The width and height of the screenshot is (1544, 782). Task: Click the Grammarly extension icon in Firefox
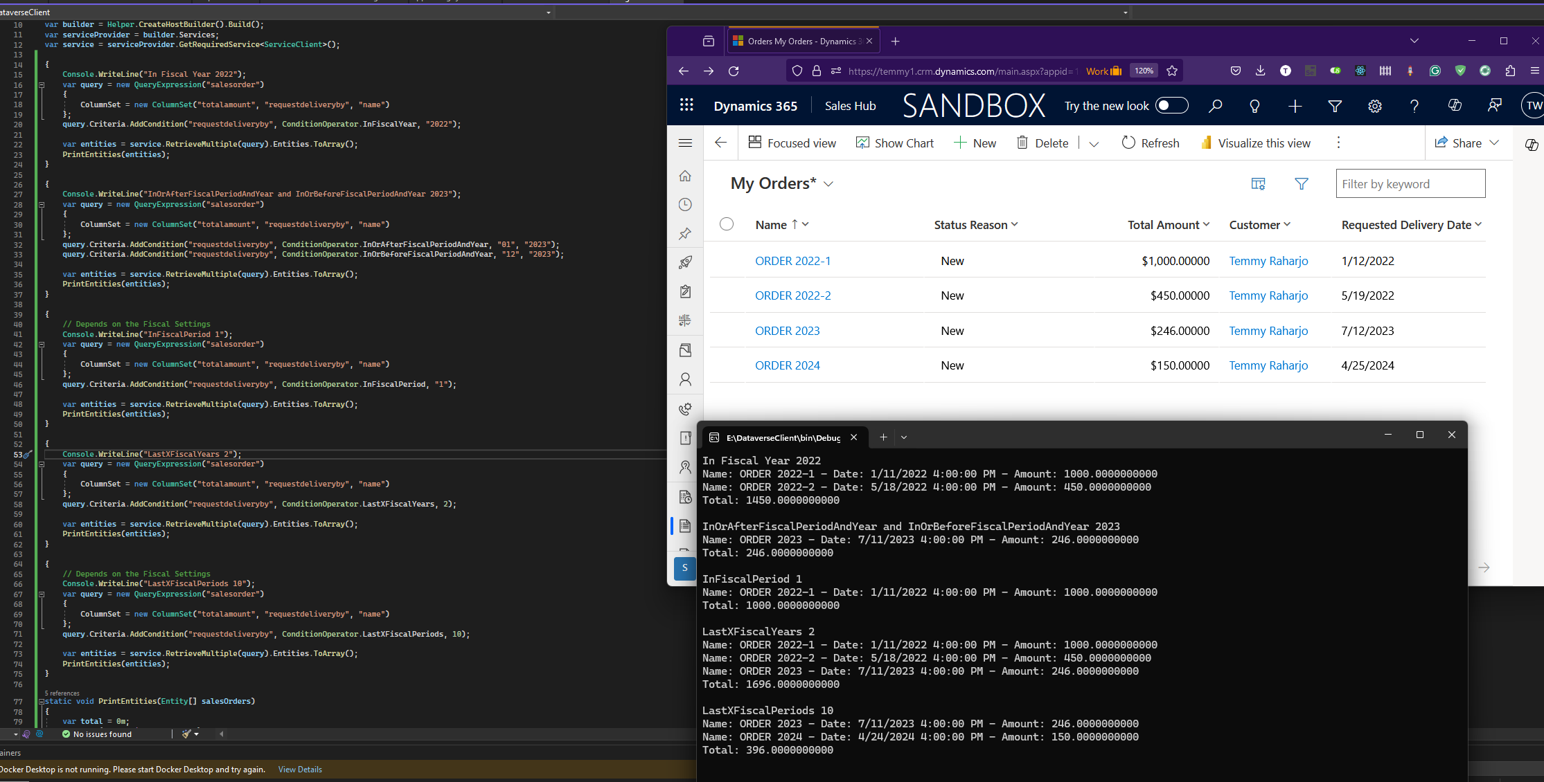[x=1435, y=71]
